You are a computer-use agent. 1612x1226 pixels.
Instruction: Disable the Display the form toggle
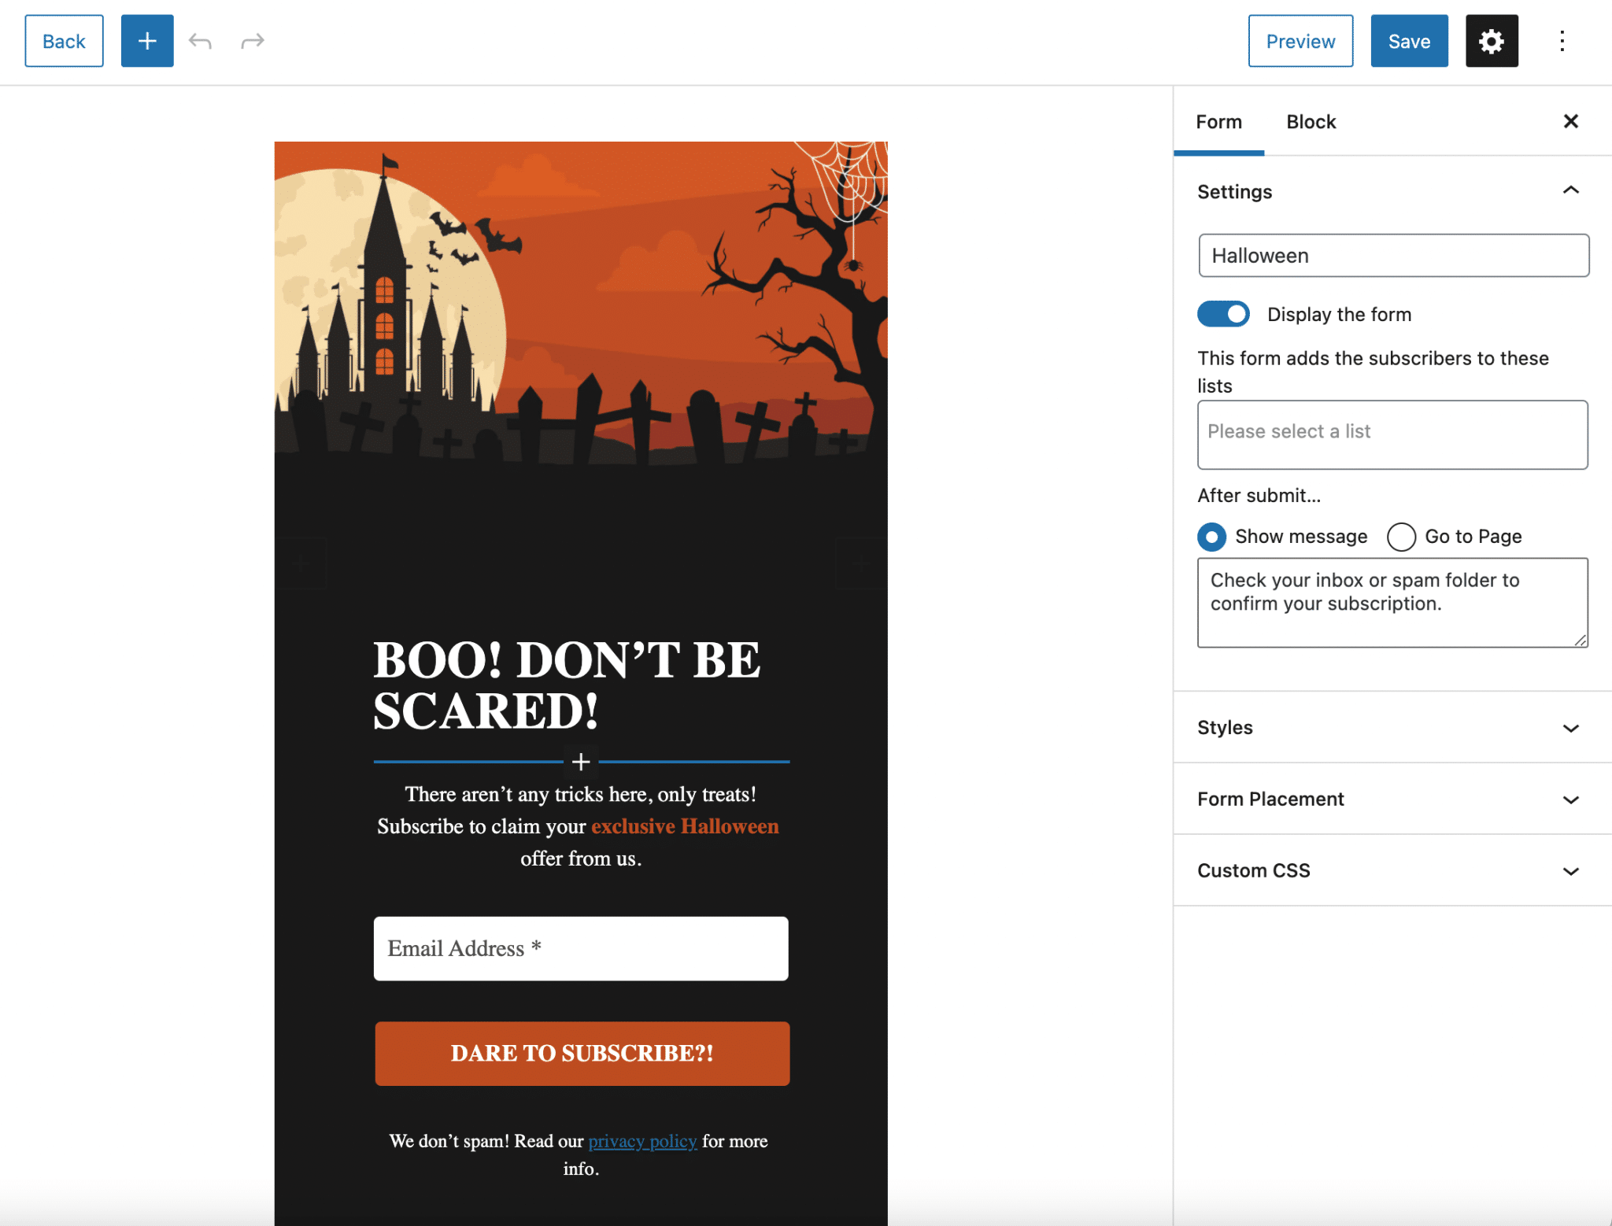1223,314
